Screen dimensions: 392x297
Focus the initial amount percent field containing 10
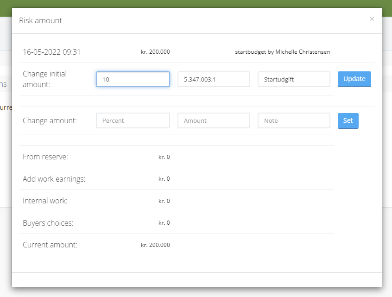(133, 79)
